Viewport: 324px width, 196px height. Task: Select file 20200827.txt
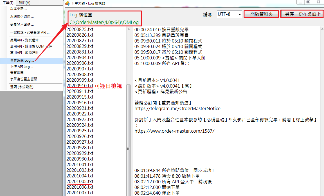click(x=80, y=41)
